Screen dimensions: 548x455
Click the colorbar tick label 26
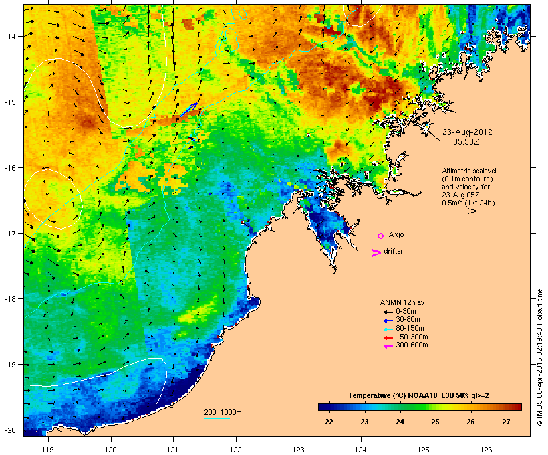tap(470, 422)
